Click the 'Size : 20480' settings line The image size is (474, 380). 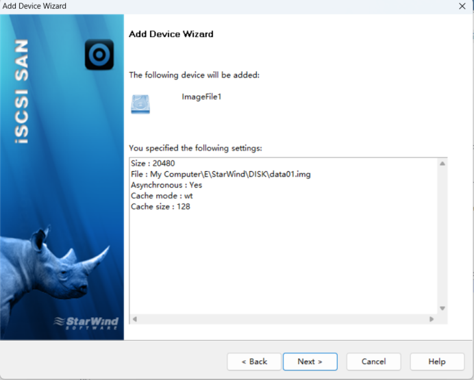153,164
